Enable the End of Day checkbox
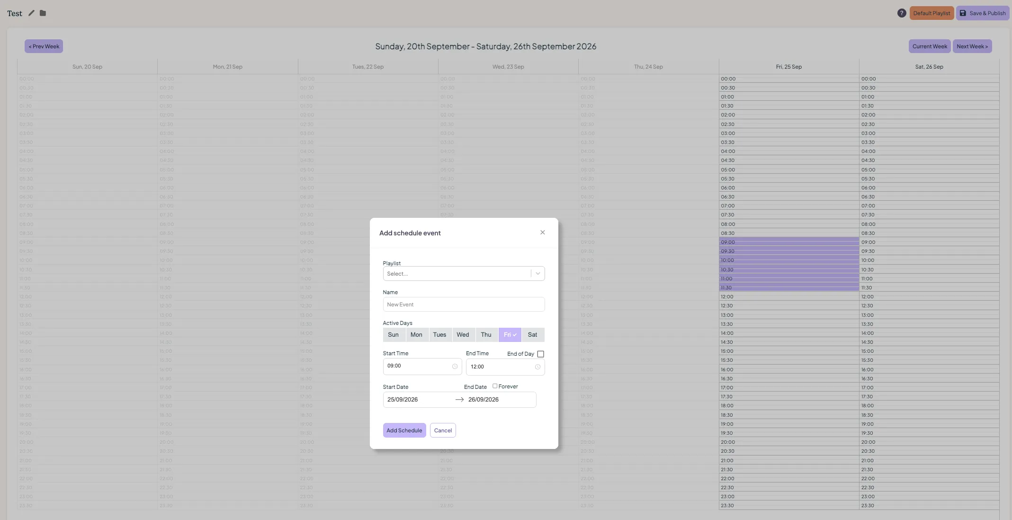The height and width of the screenshot is (520, 1012). click(x=540, y=354)
